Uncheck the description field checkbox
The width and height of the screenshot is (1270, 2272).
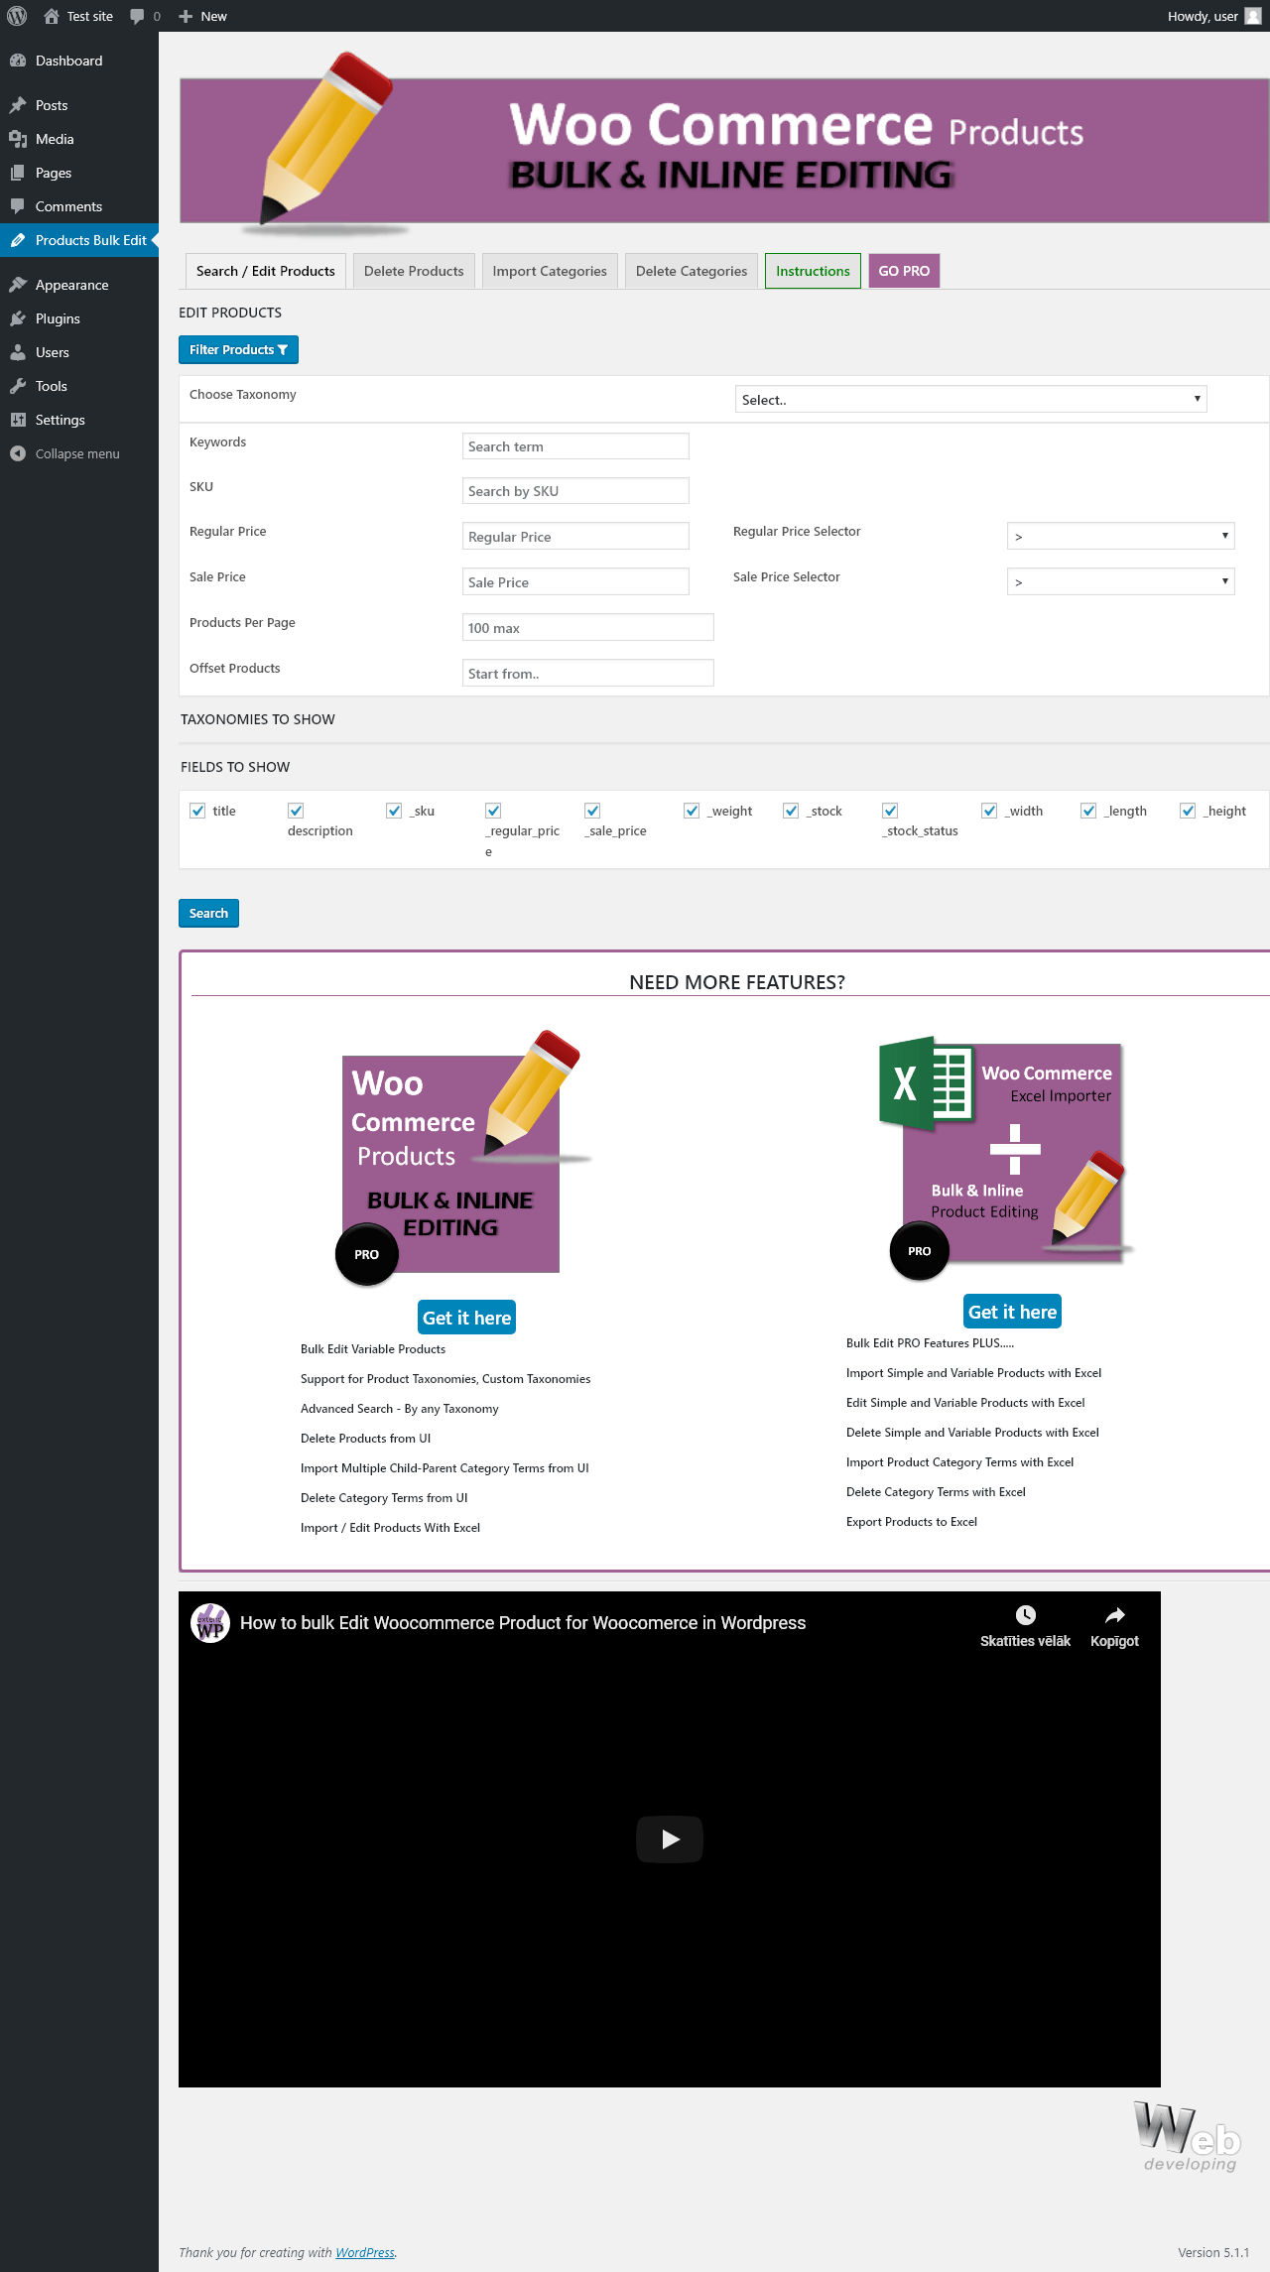296,811
